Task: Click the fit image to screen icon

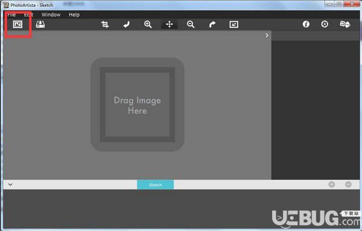Action: [x=234, y=24]
